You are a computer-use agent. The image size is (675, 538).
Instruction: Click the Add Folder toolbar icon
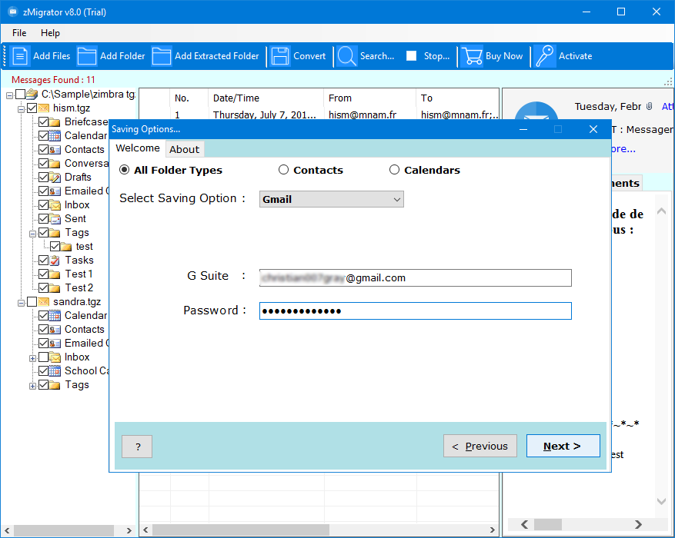(x=87, y=56)
